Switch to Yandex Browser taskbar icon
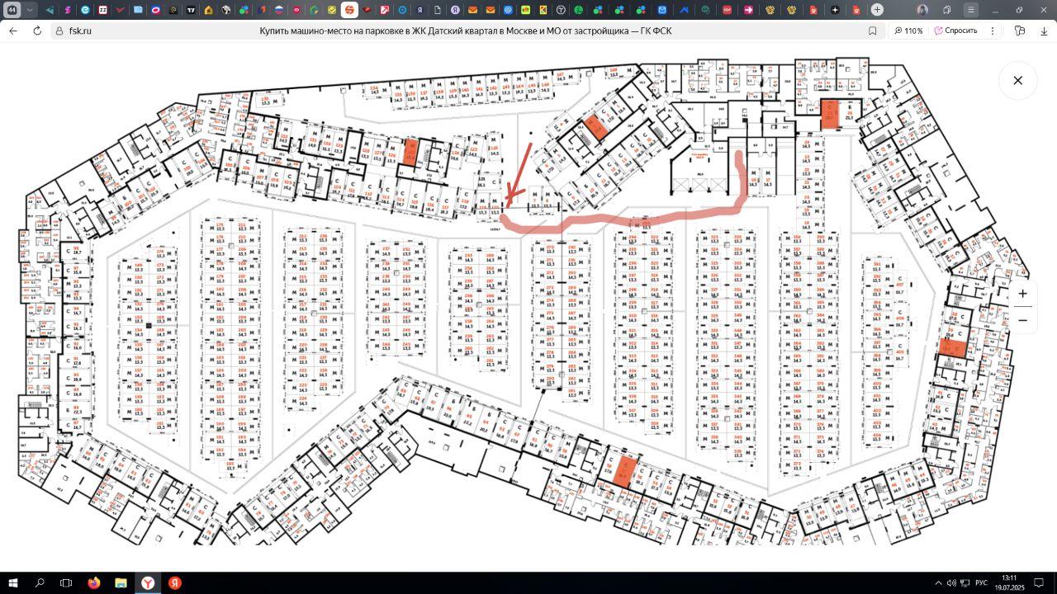This screenshot has height=594, width=1057. point(148,582)
